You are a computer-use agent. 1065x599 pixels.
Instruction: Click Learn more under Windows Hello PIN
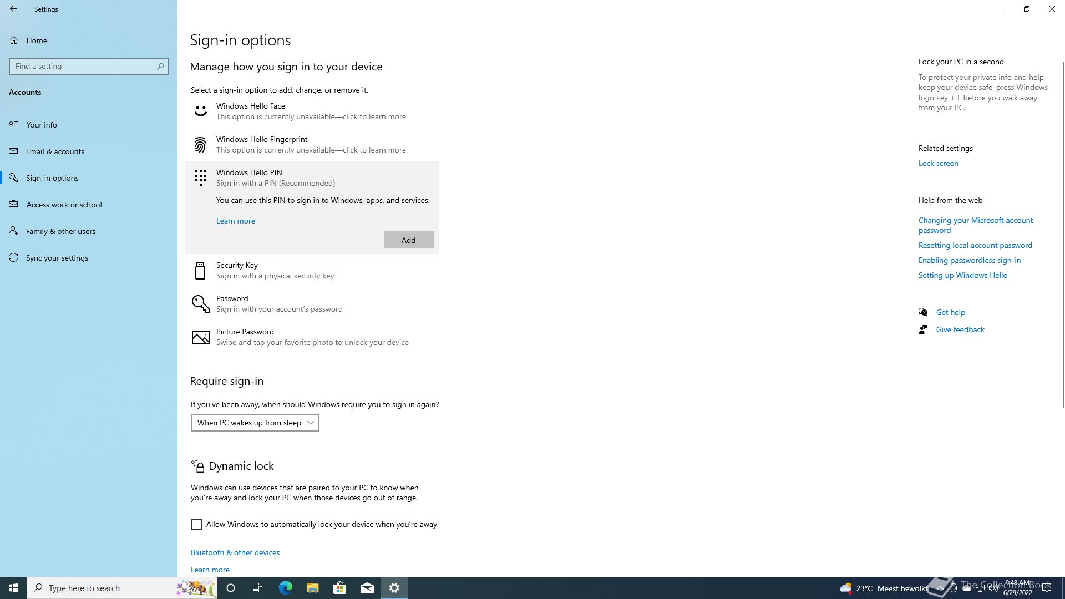(x=236, y=221)
